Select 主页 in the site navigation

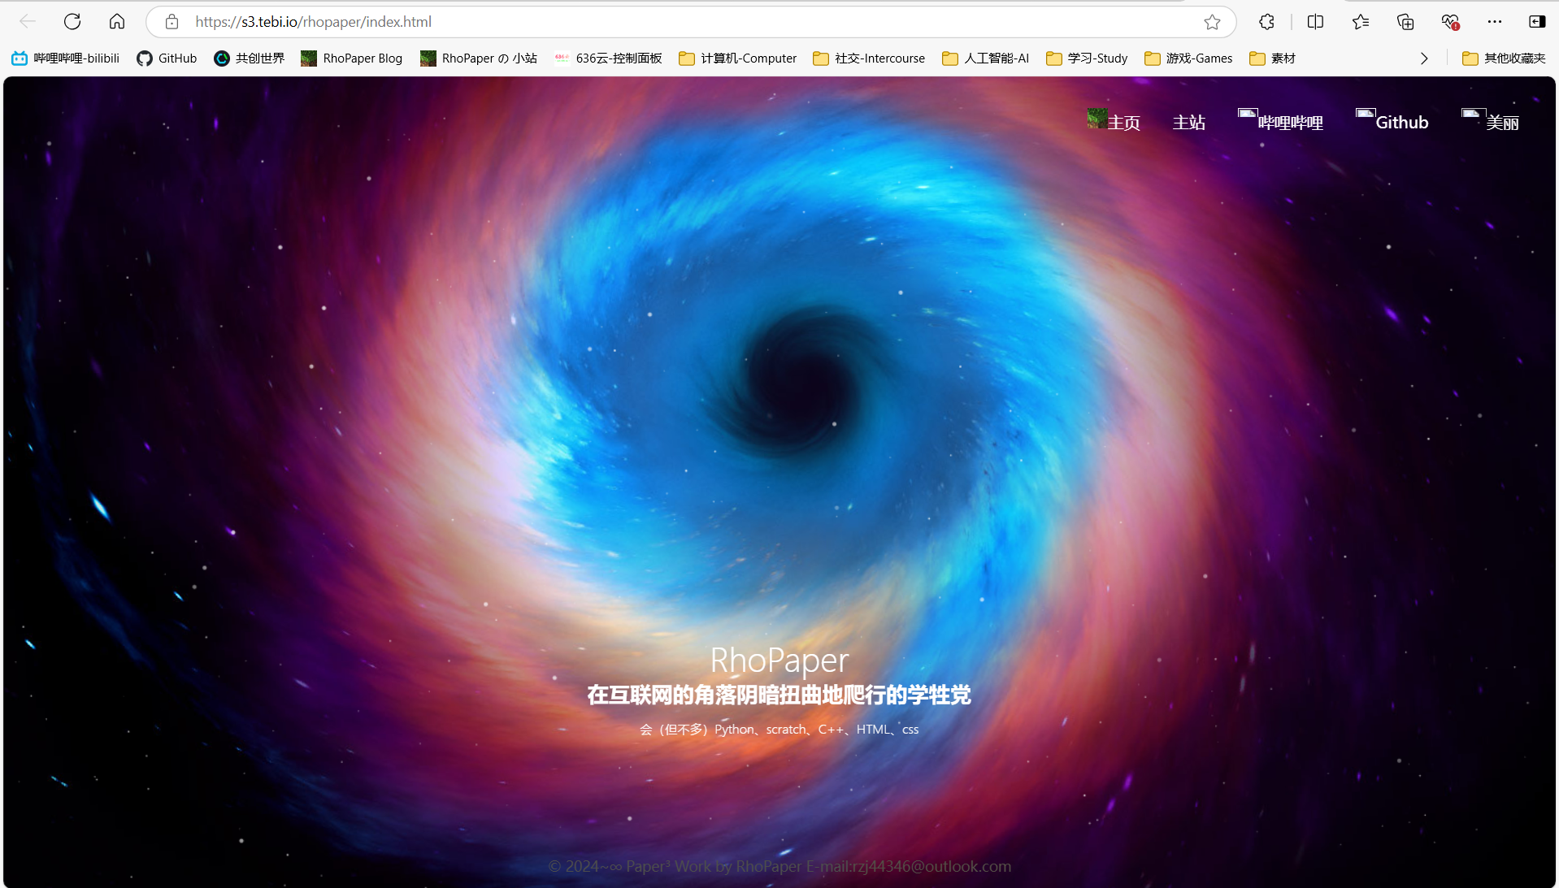point(1123,123)
